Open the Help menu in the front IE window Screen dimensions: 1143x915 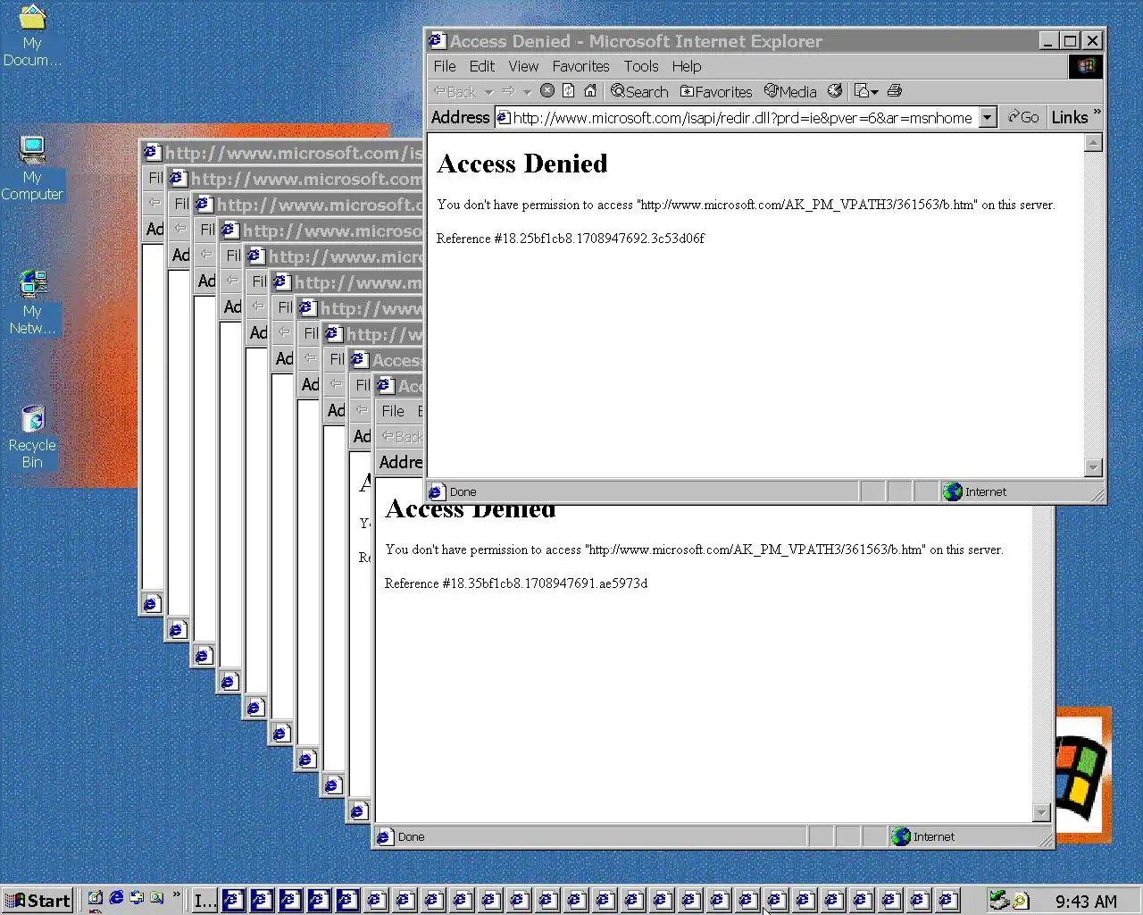(687, 66)
